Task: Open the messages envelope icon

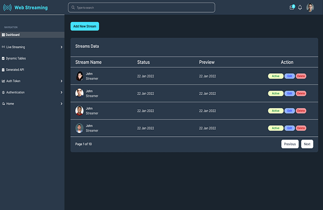Action: coord(292,7)
